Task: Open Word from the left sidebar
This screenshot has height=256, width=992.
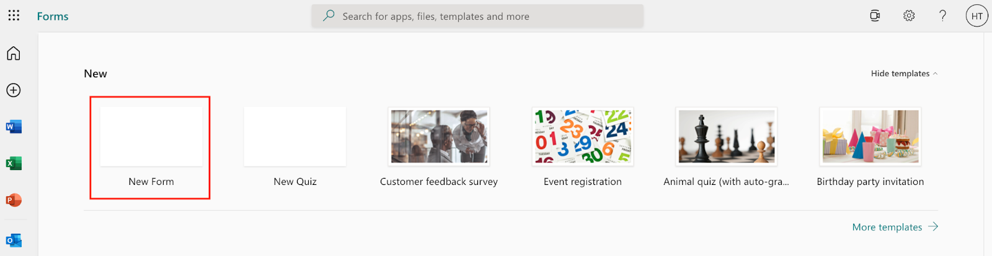Action: 14,127
